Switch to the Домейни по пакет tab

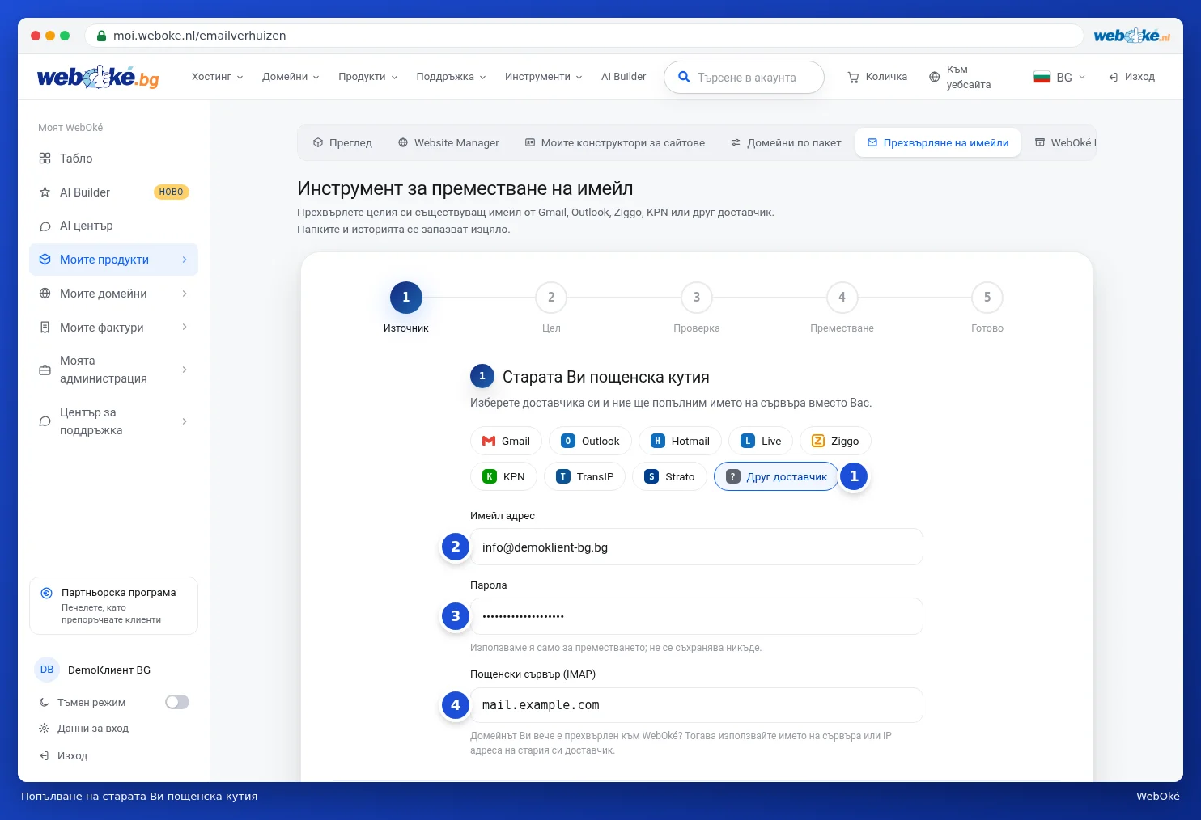[786, 143]
